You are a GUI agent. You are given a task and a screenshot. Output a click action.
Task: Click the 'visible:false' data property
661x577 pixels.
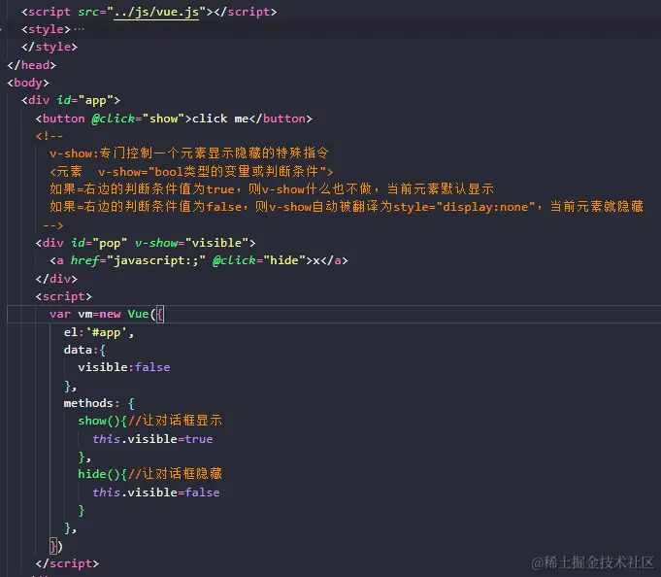[124, 367]
